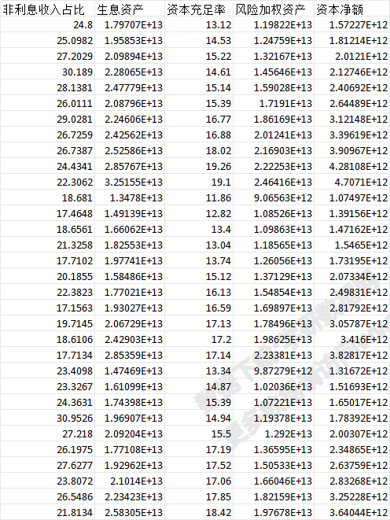This screenshot has width=390, height=520.
Task: Select the cell with value 30.9526
Action: pos(47,419)
